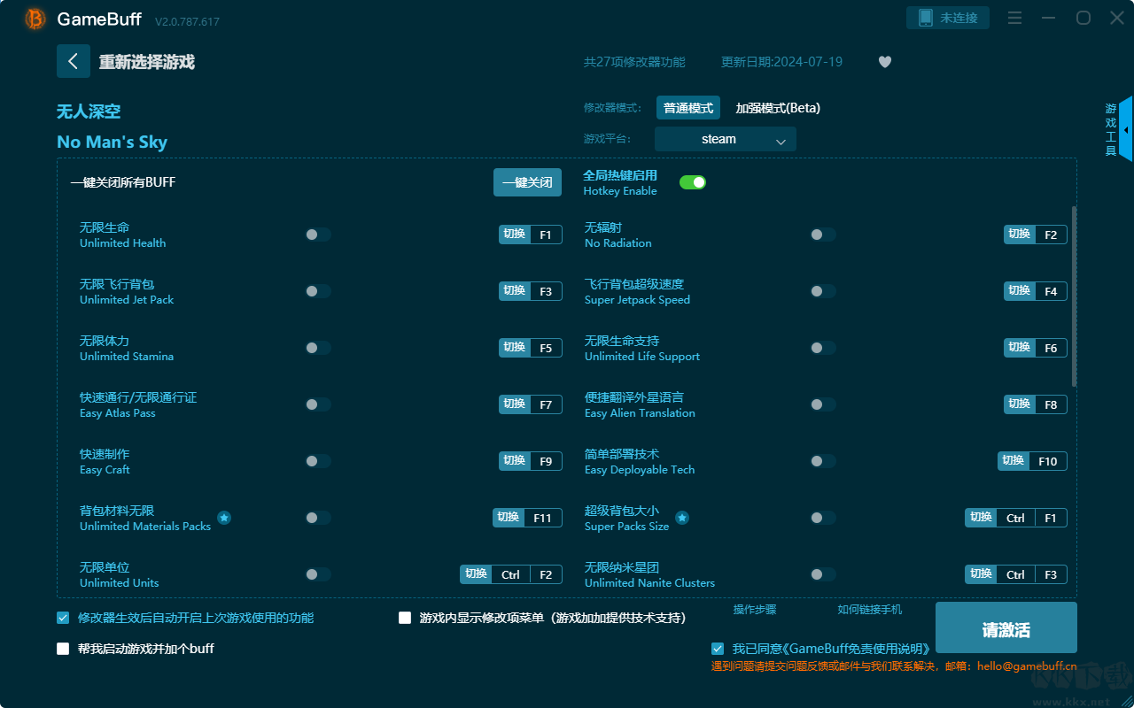Open the hamburger menu icon in title bar
This screenshot has height=708, width=1134.
coord(1015,18)
